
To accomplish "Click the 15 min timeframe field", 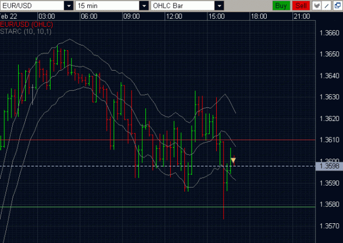I will (108, 5).
